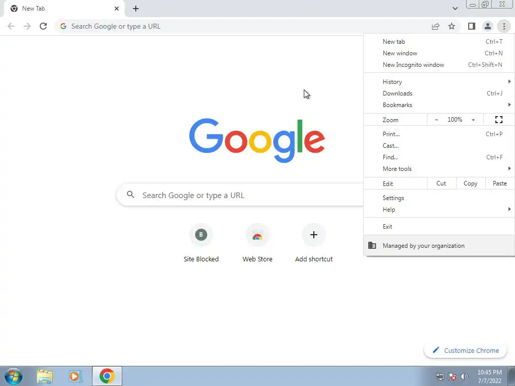Click the network tray icon
Viewport: 515px width, 386px height.
tap(440, 377)
